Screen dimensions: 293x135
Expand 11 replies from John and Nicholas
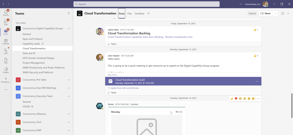pos(123,88)
